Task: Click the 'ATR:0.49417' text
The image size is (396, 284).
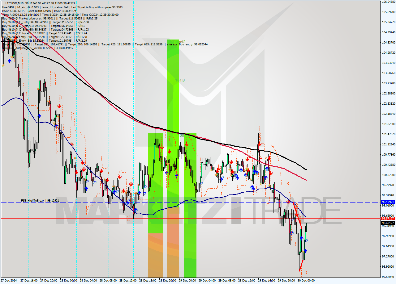Action: [66, 48]
